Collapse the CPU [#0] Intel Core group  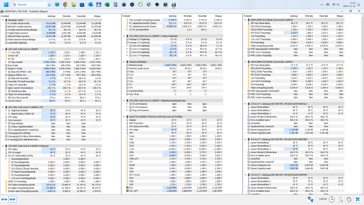pyautogui.click(x=3, y=49)
